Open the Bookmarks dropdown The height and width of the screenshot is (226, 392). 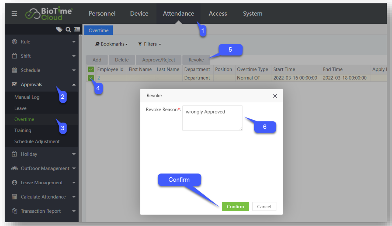click(112, 44)
